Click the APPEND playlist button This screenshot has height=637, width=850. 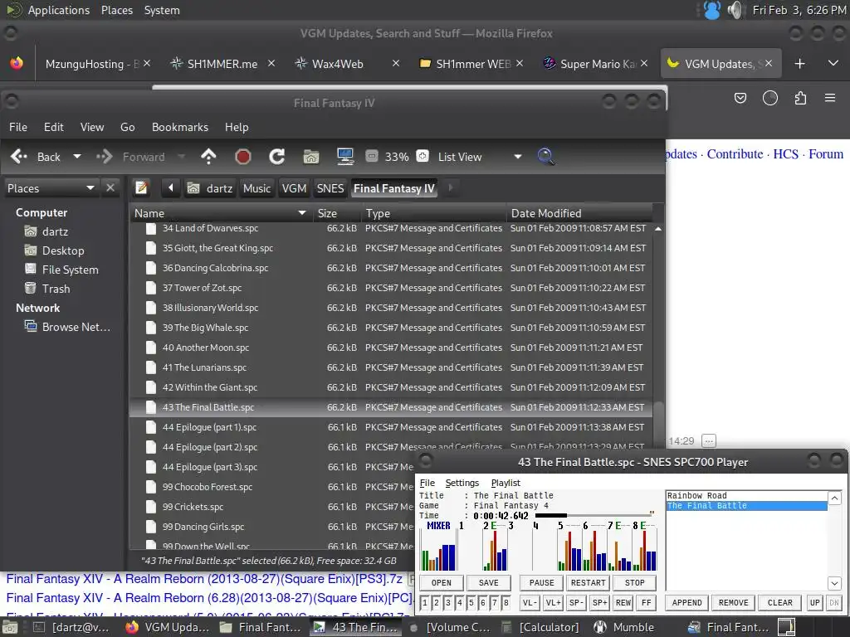686,602
